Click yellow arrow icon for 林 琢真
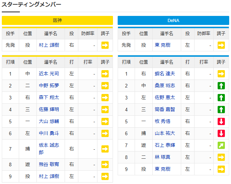Screen dimensions: 231x184 click(x=221, y=157)
